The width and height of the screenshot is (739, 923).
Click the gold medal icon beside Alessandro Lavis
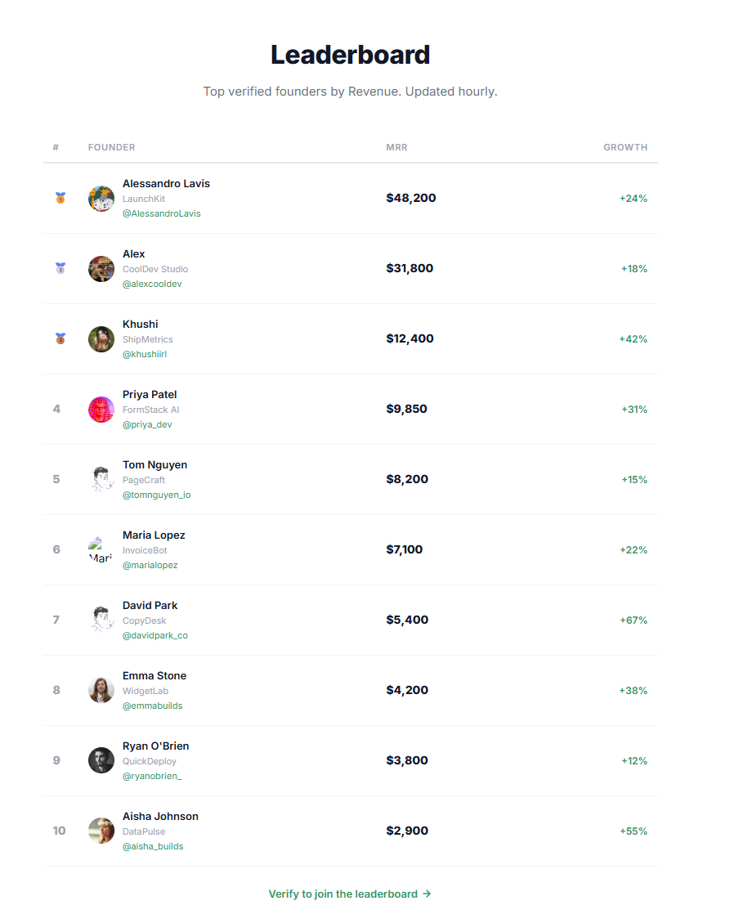(x=60, y=198)
